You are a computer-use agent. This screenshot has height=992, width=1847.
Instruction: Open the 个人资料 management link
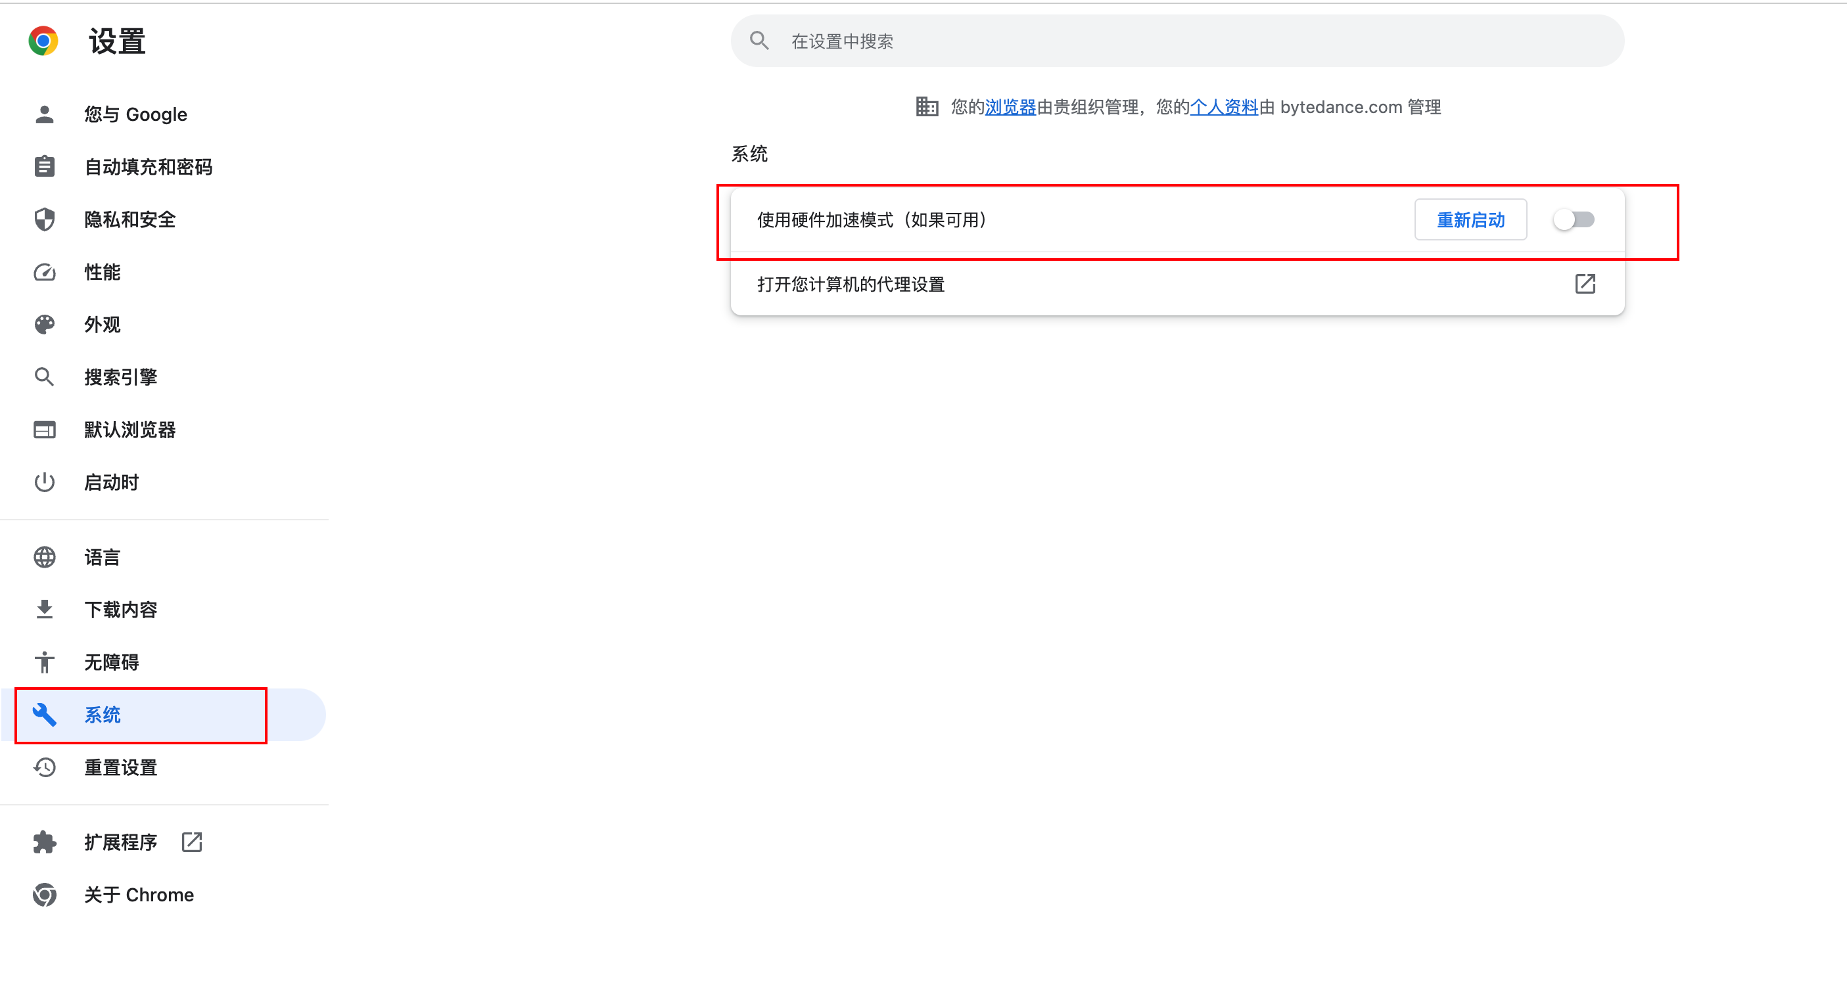[x=1223, y=108]
